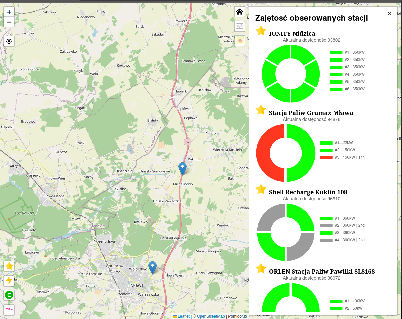This screenshot has height=319, width=402.
Task: Click the pink route icon button
Action: tap(9, 310)
